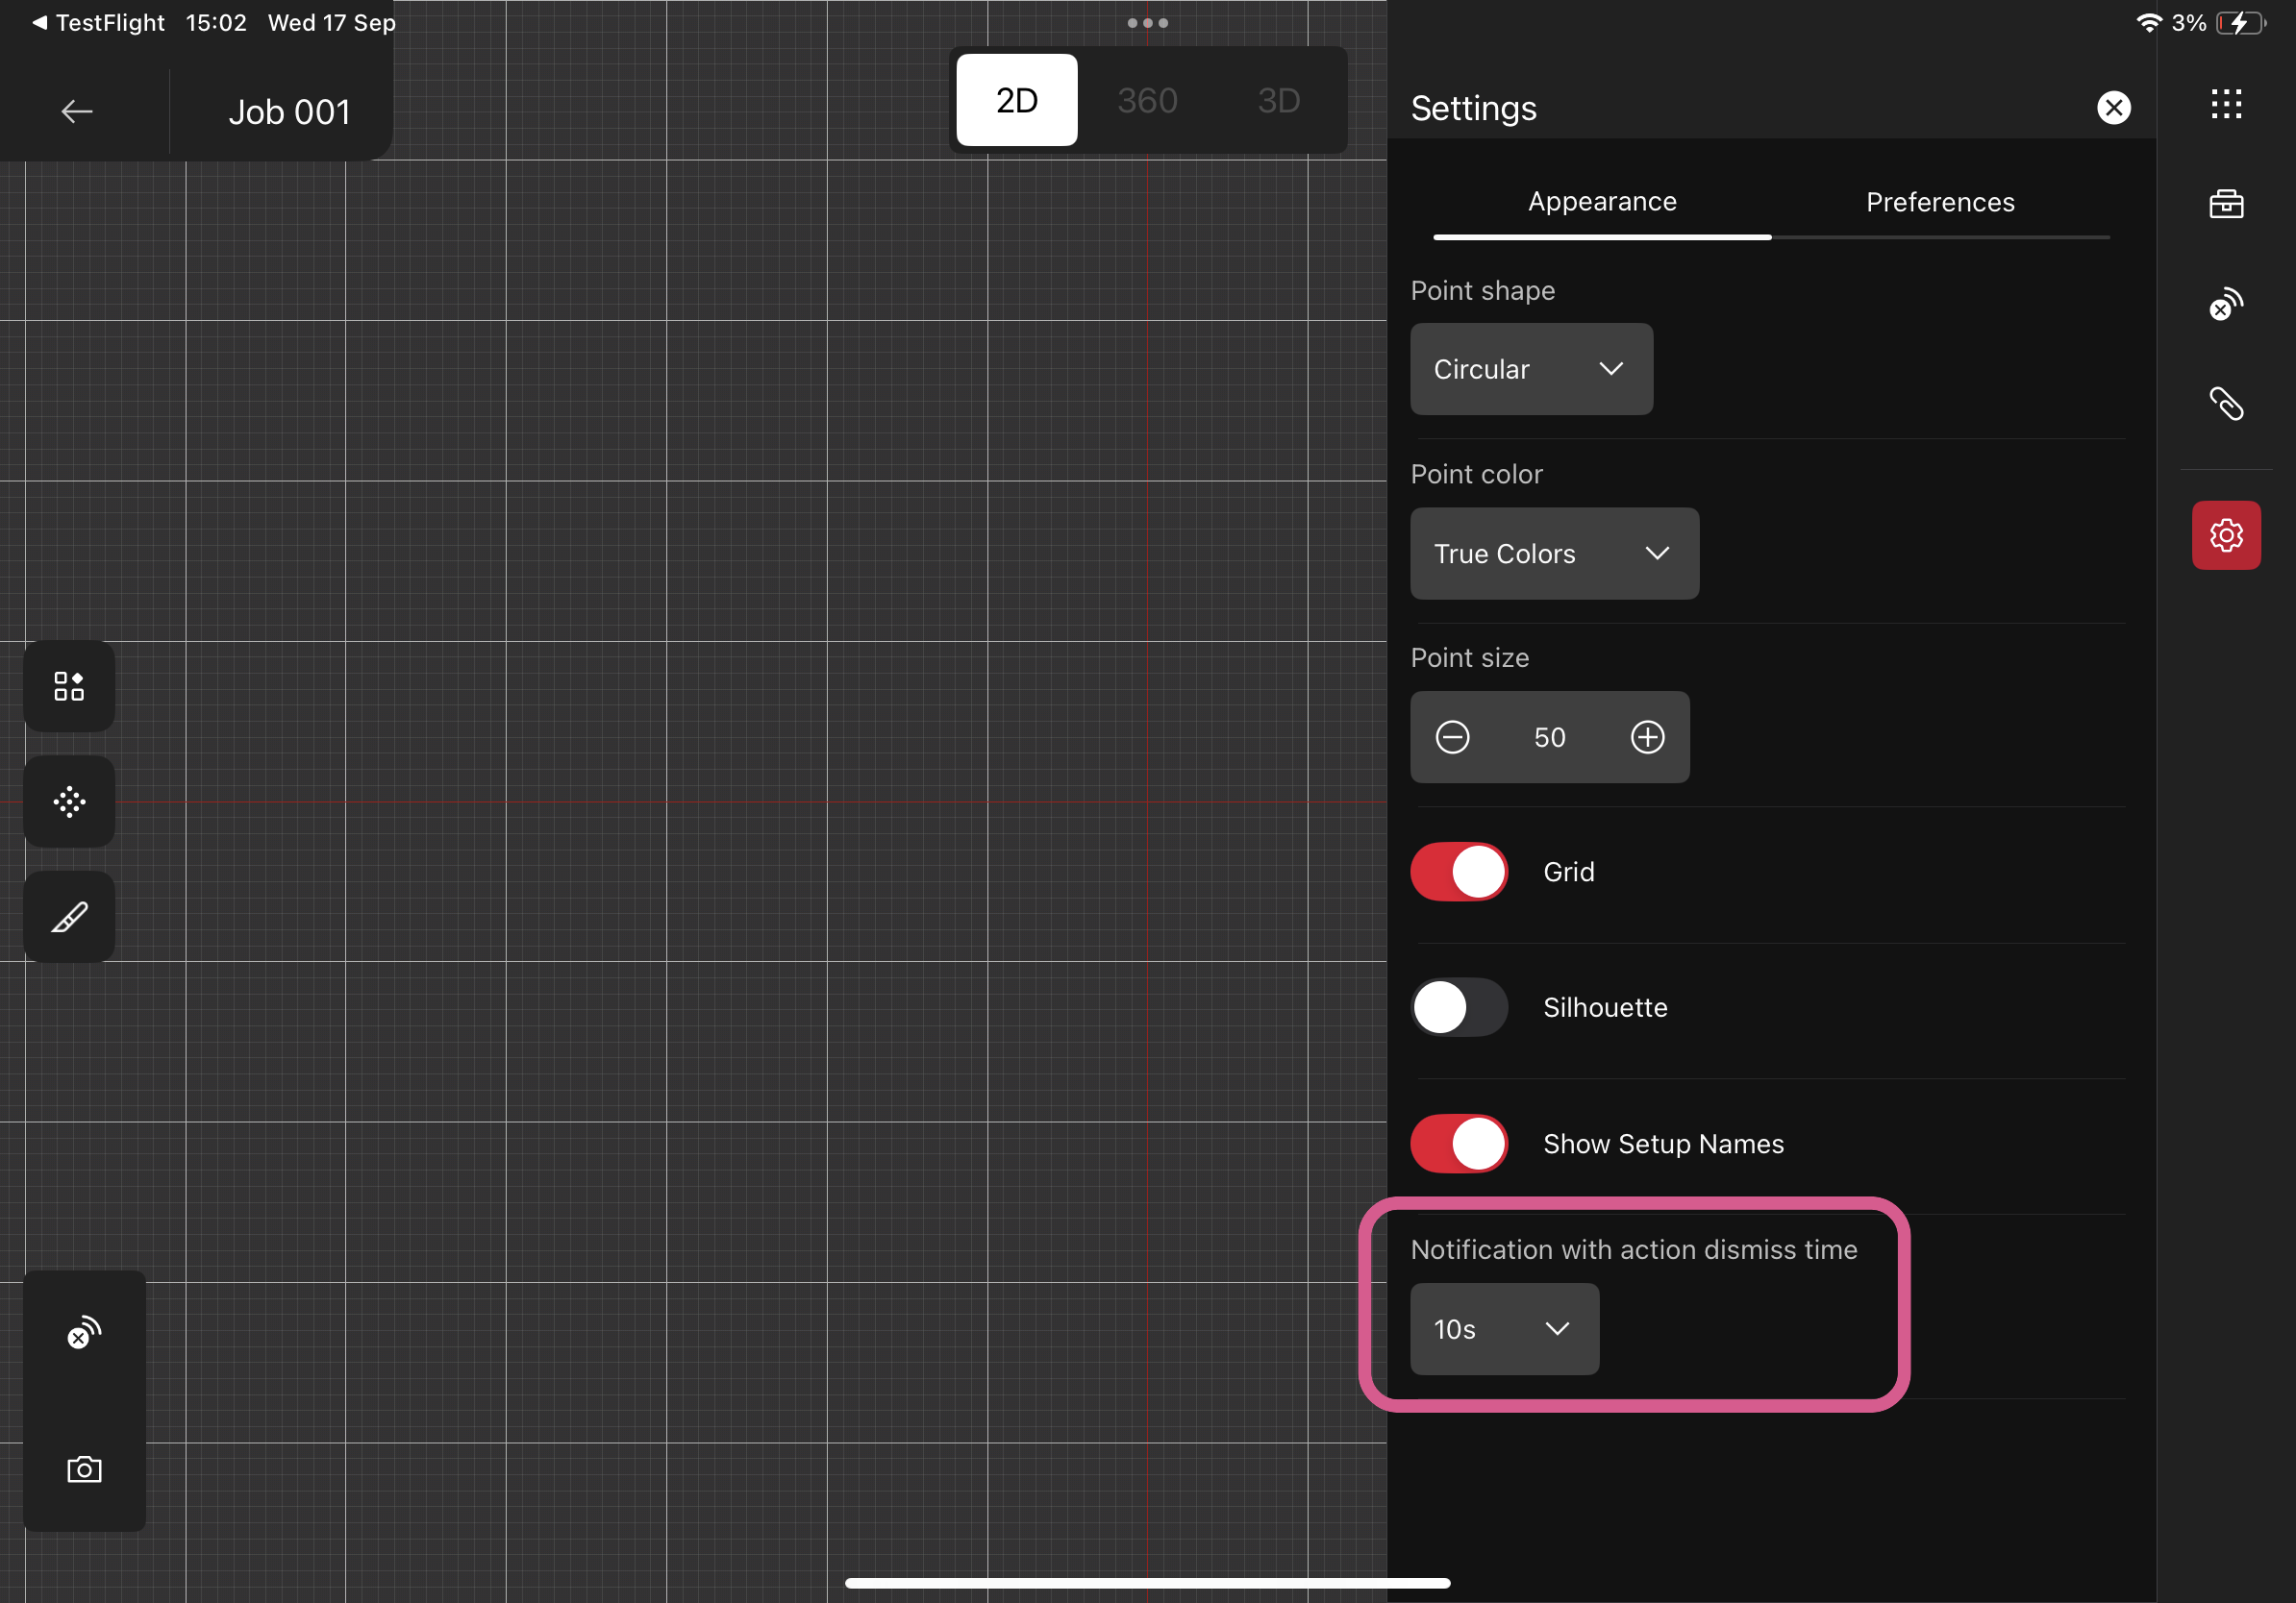Close the Settings panel
This screenshot has width=2296, height=1603.
pos(2113,108)
